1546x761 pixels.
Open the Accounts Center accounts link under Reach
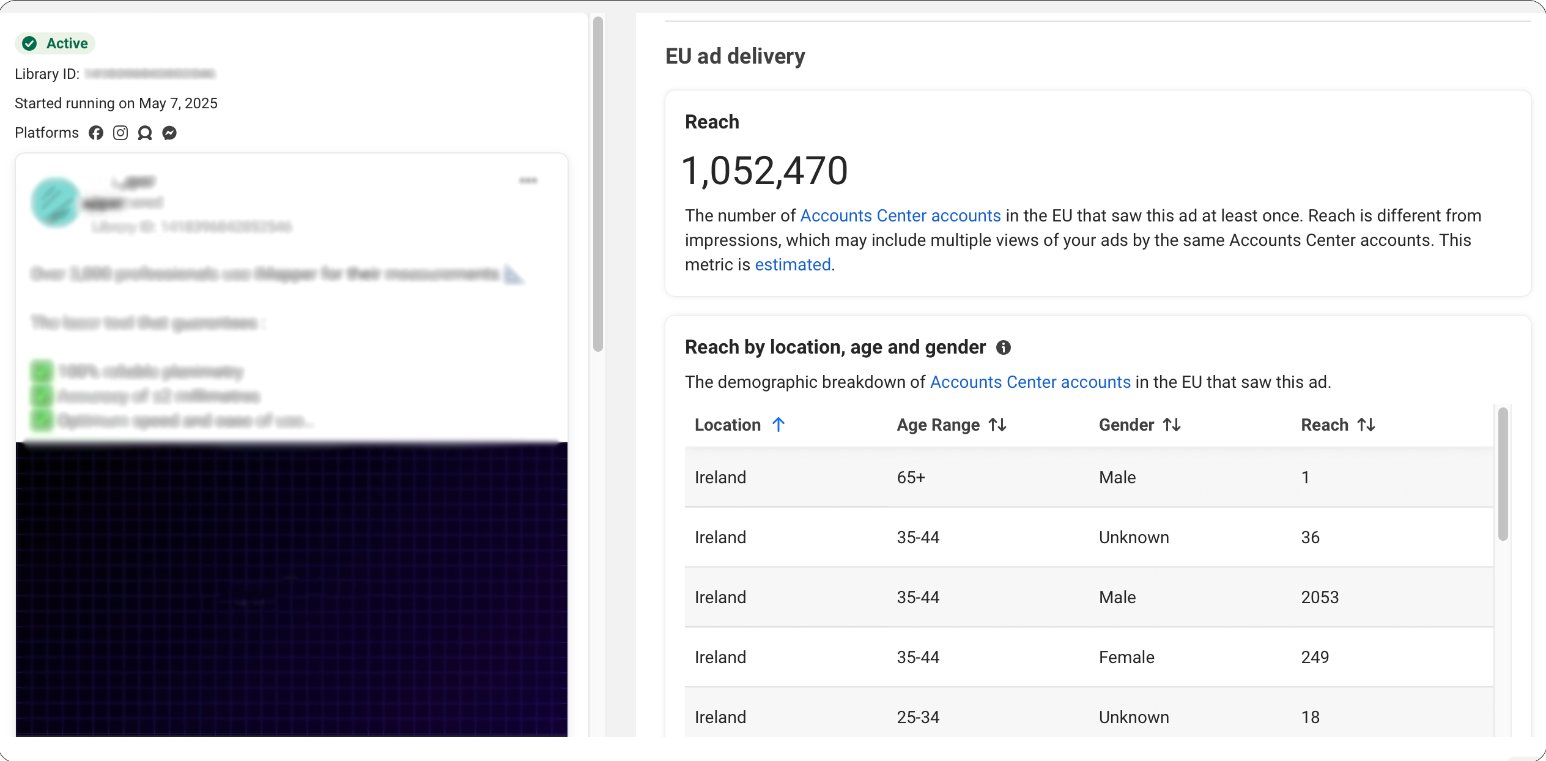click(899, 215)
